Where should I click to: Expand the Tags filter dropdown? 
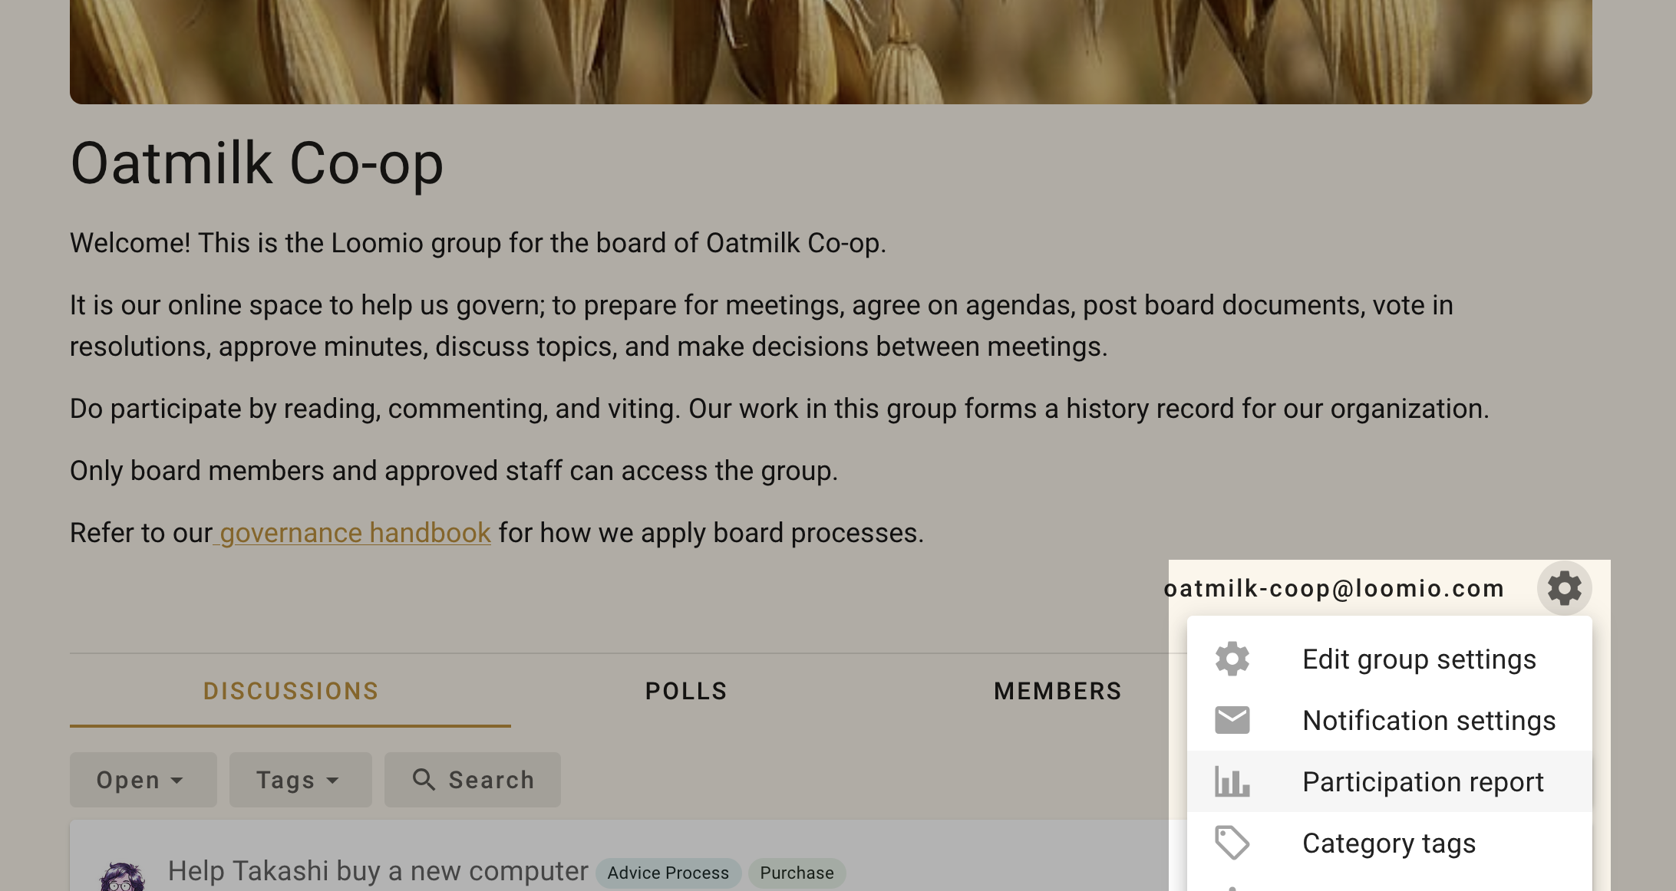tap(300, 779)
